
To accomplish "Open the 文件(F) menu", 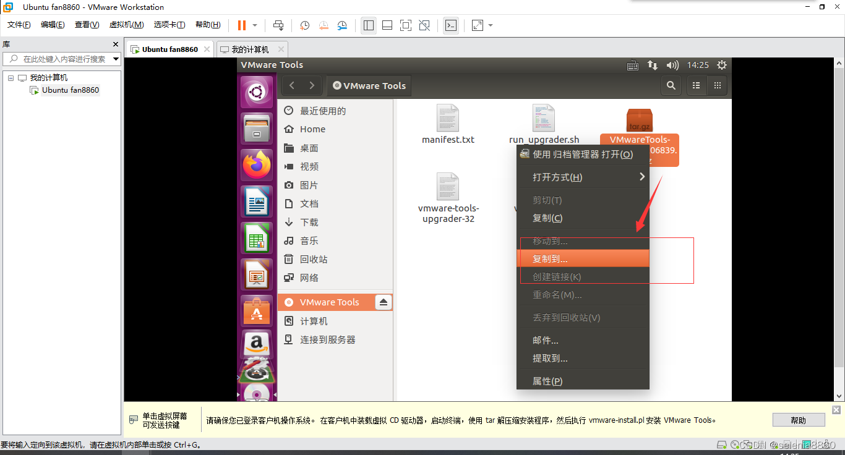I will [19, 25].
